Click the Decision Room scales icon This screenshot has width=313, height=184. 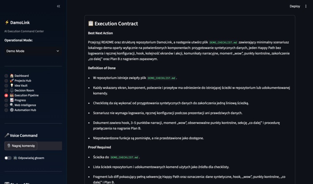coord(12,90)
